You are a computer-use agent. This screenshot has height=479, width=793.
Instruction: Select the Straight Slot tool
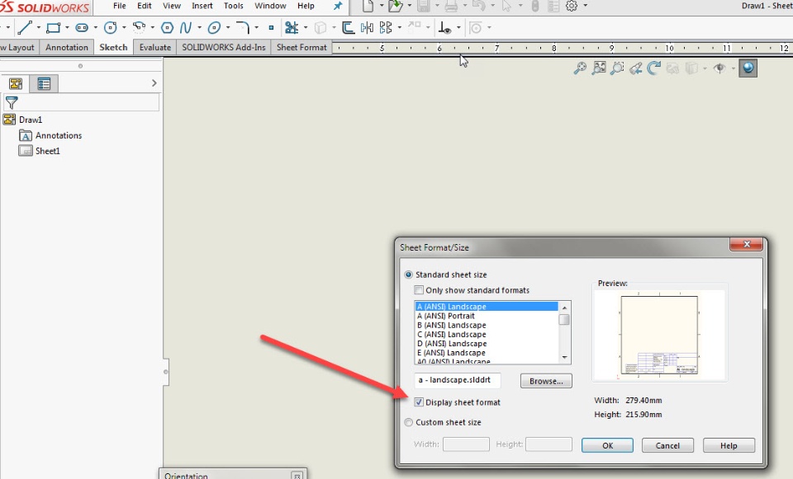82,27
